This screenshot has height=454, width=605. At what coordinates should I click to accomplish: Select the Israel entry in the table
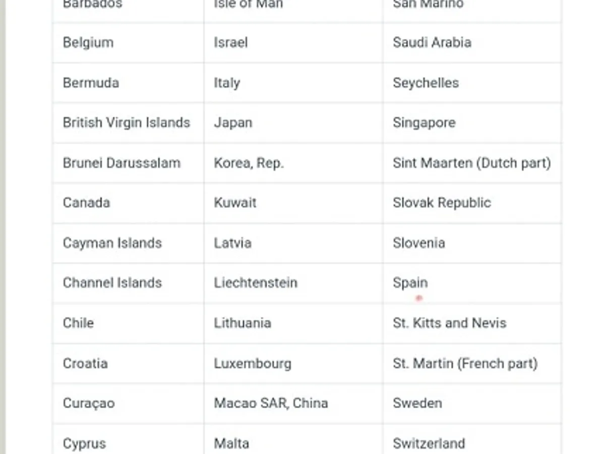coord(230,42)
